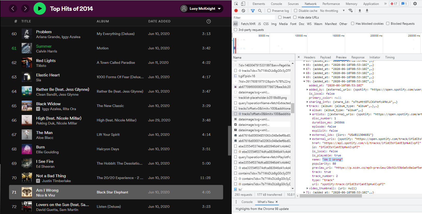Open the Response tab
Viewport: 422px width, 214px height.
tap(358, 57)
